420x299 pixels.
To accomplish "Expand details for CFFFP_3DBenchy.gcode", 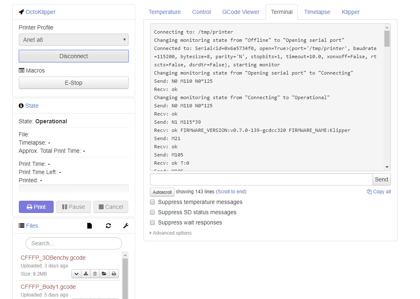I will 77,274.
